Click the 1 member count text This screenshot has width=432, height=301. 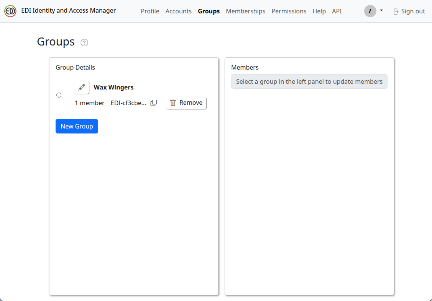[90, 103]
